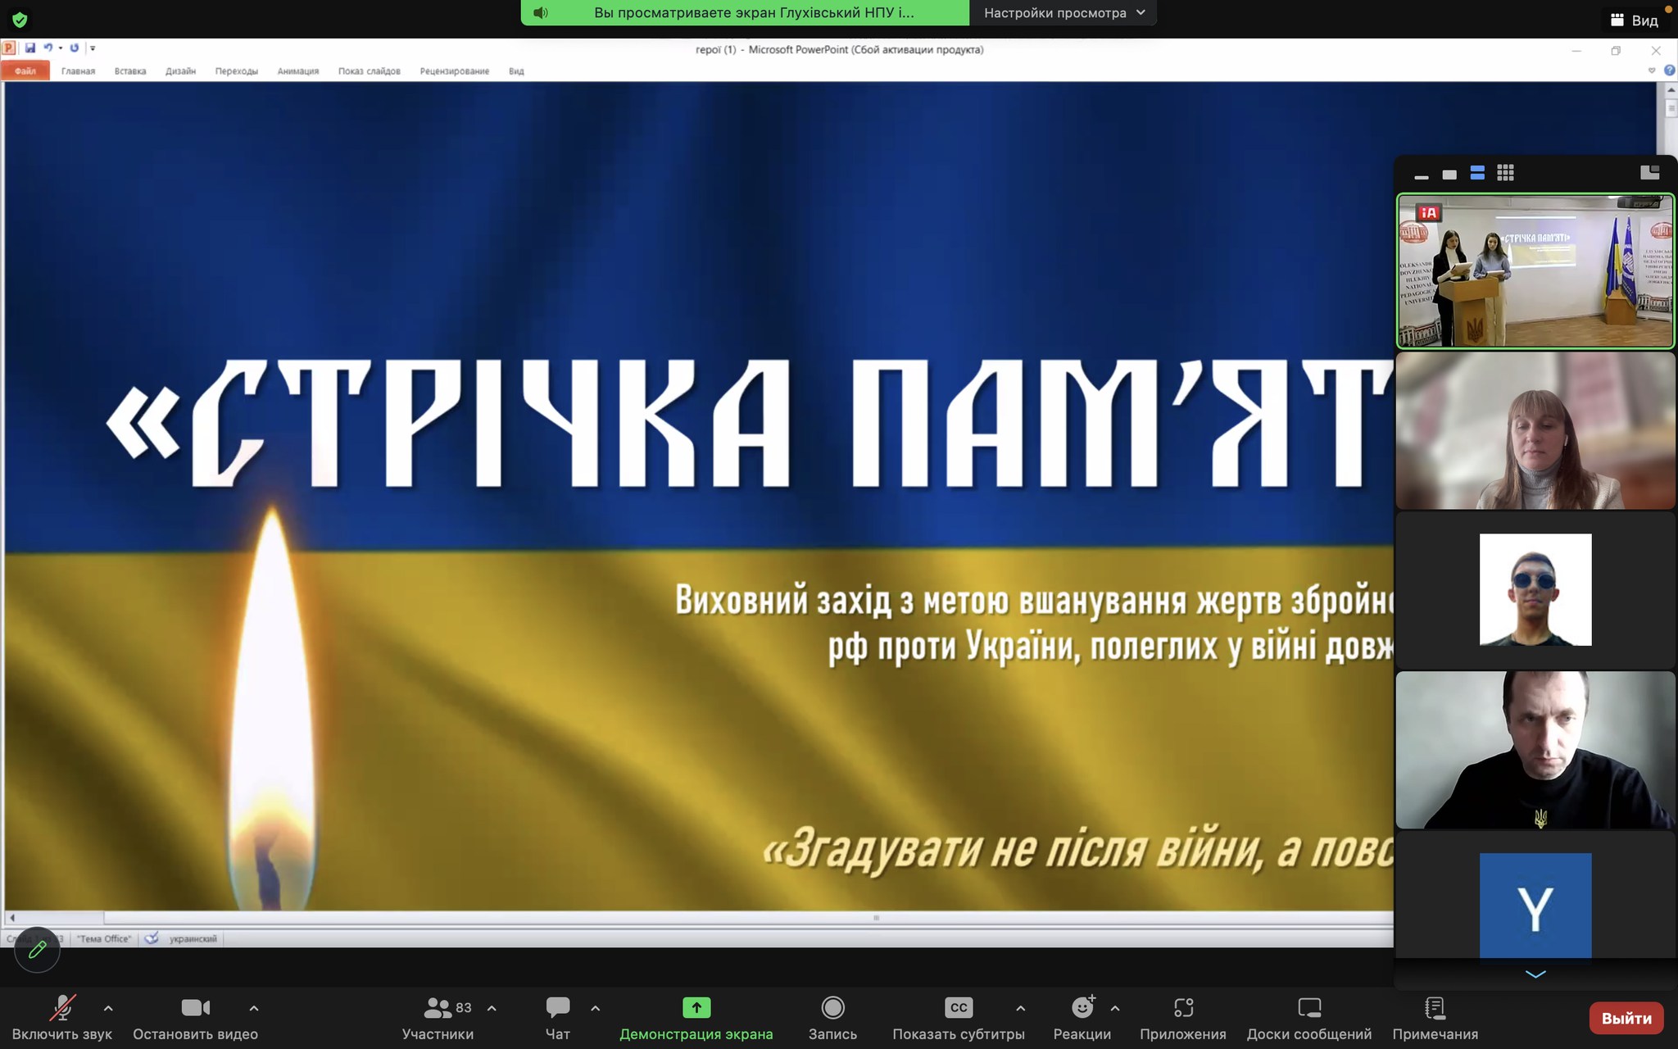The width and height of the screenshot is (1678, 1049).
Task: Open the Показ слайдов ribbon tab
Action: [x=370, y=71]
